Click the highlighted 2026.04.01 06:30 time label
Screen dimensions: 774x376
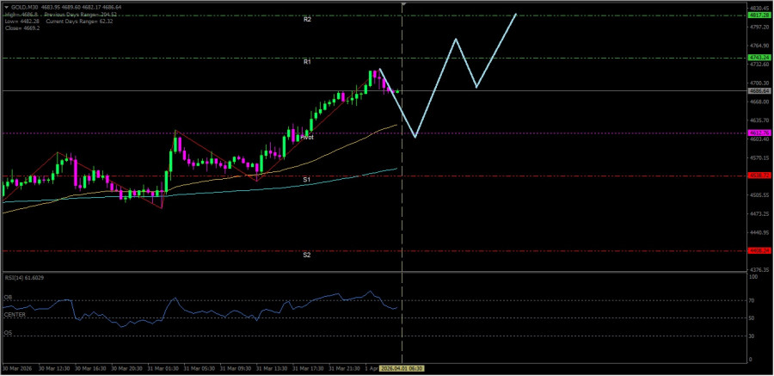[402, 368]
